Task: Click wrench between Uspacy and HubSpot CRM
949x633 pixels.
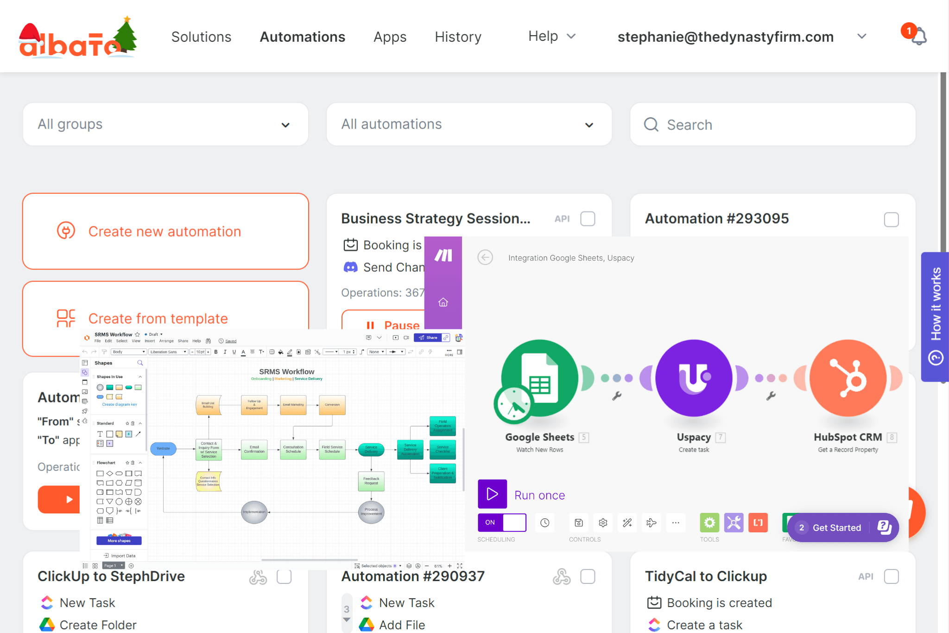Action: pyautogui.click(x=771, y=396)
